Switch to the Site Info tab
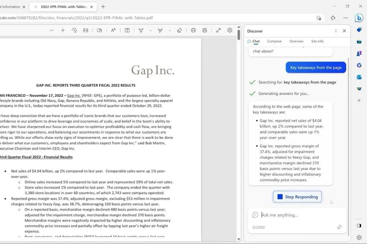The image size is (367, 244). pyautogui.click(x=317, y=41)
